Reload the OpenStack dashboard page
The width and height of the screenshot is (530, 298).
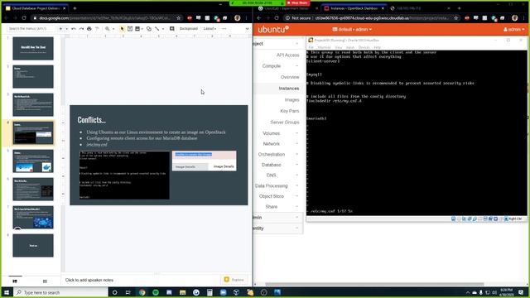pos(277,18)
